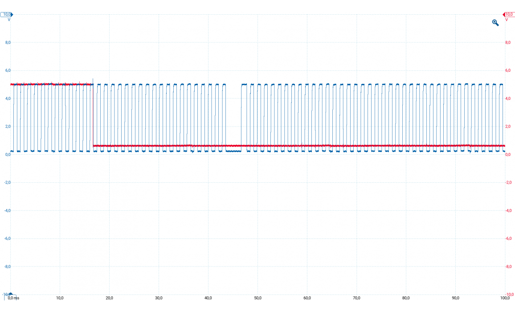Viewport: 515px width, 312px height.
Task: Click the magnifier zoom icon
Action: tap(495, 23)
